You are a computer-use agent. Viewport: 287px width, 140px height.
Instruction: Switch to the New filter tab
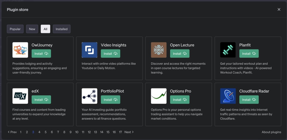tap(32, 29)
